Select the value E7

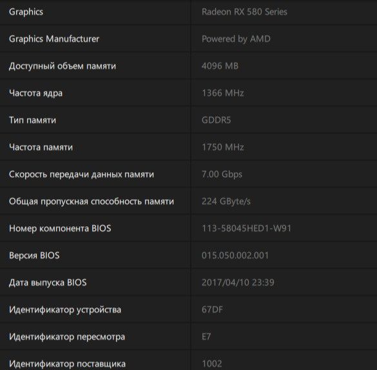tap(206, 336)
